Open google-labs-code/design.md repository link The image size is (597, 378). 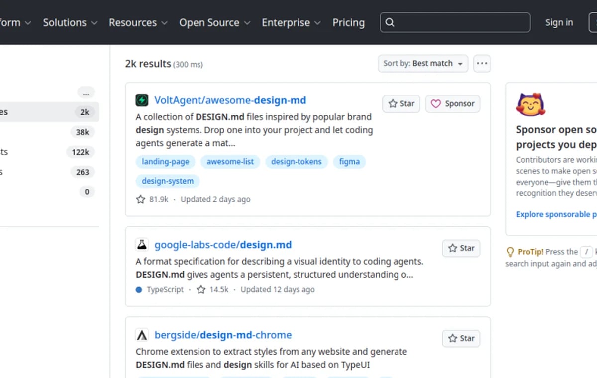(223, 245)
